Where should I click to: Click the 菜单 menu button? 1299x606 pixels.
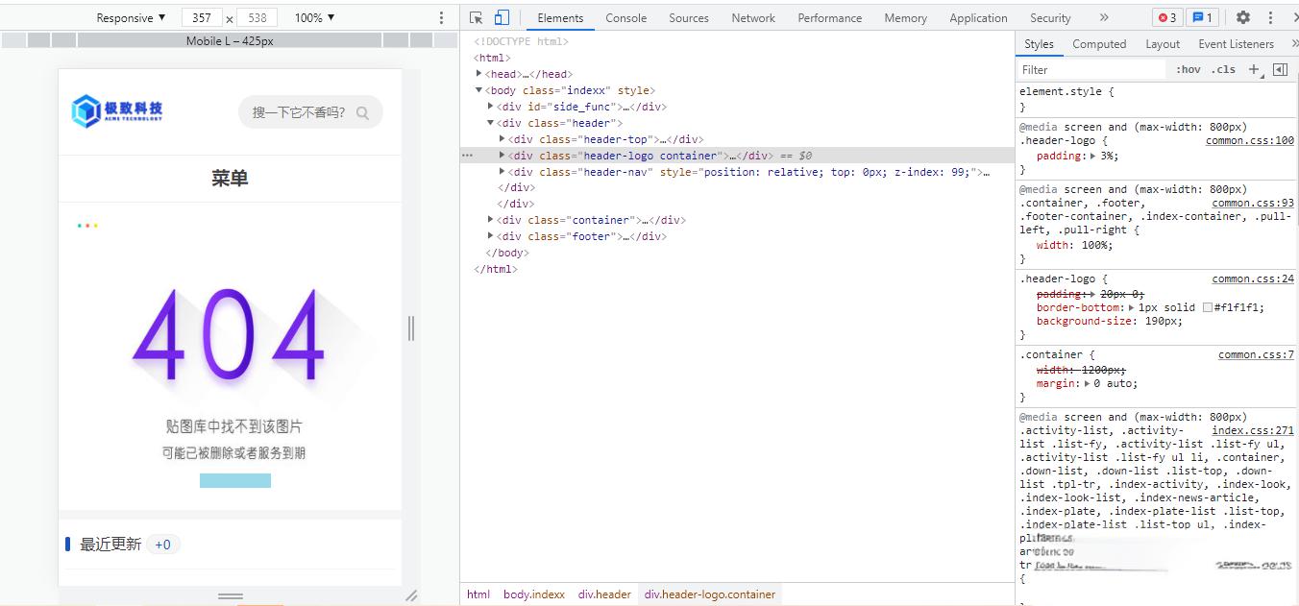point(230,179)
